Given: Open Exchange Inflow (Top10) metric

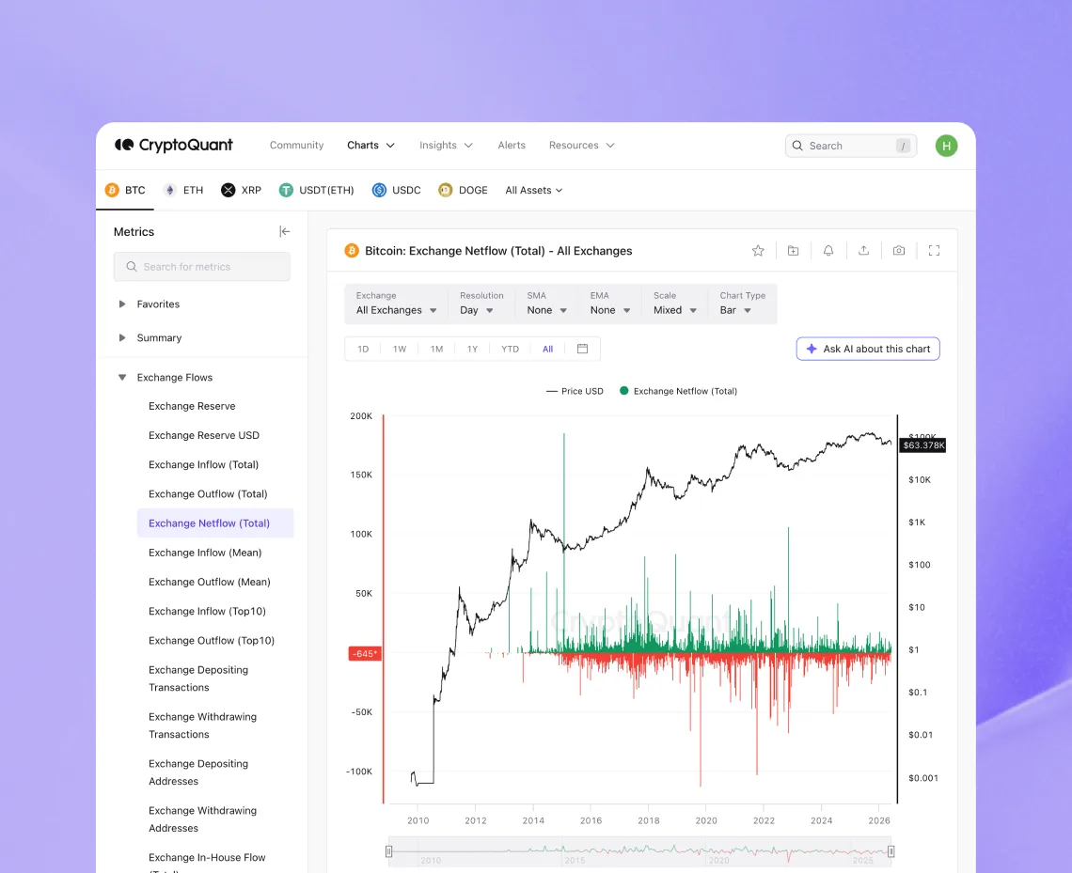Looking at the screenshot, I should [207, 612].
